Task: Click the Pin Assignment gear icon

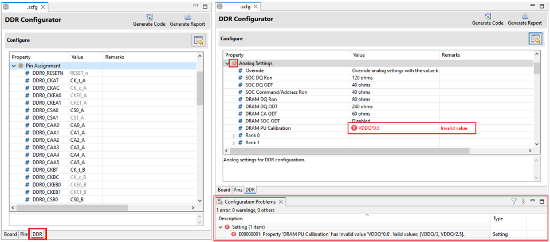Action: pyautogui.click(x=21, y=66)
